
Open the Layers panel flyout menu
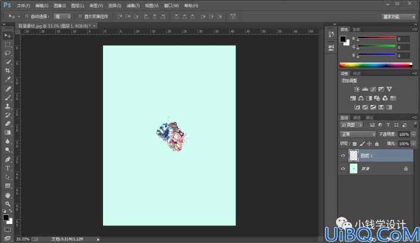[x=415, y=117]
